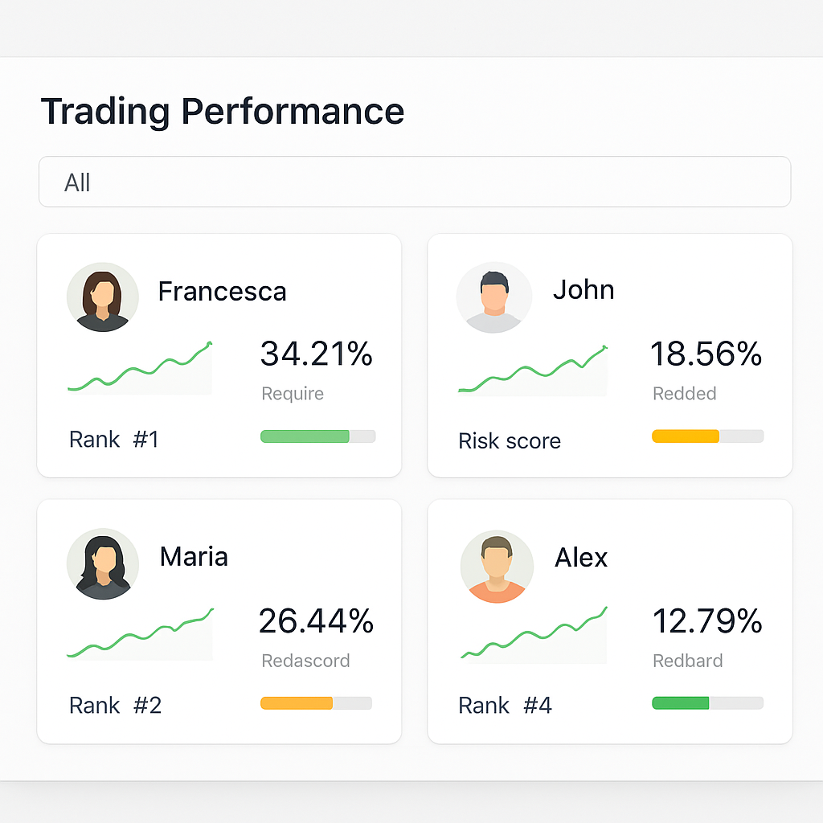Viewport: 823px width, 823px height.
Task: Open John's green sparkline chart
Action: pos(533,370)
